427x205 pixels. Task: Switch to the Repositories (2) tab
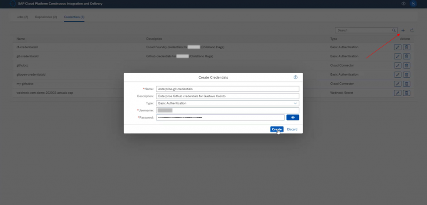click(x=46, y=17)
